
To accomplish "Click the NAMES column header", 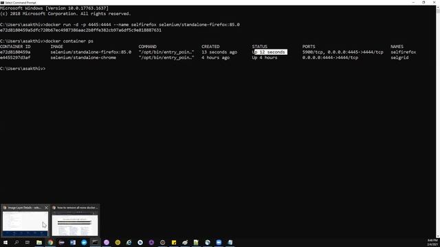I will pos(397,47).
